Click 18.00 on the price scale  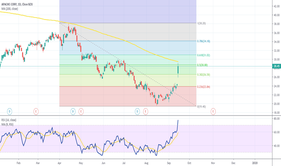tap(277, 113)
